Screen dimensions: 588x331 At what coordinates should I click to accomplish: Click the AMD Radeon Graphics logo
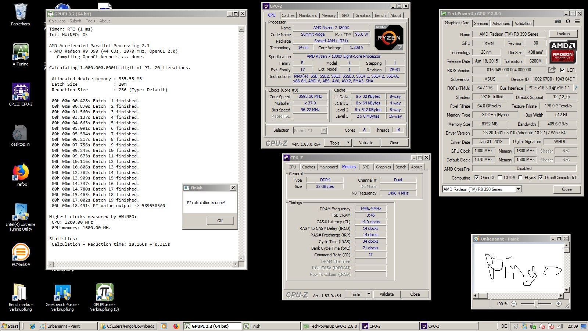click(x=563, y=52)
